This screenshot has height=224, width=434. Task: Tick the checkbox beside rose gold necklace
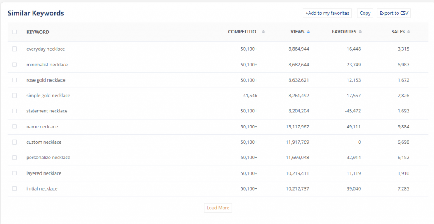[x=14, y=80]
